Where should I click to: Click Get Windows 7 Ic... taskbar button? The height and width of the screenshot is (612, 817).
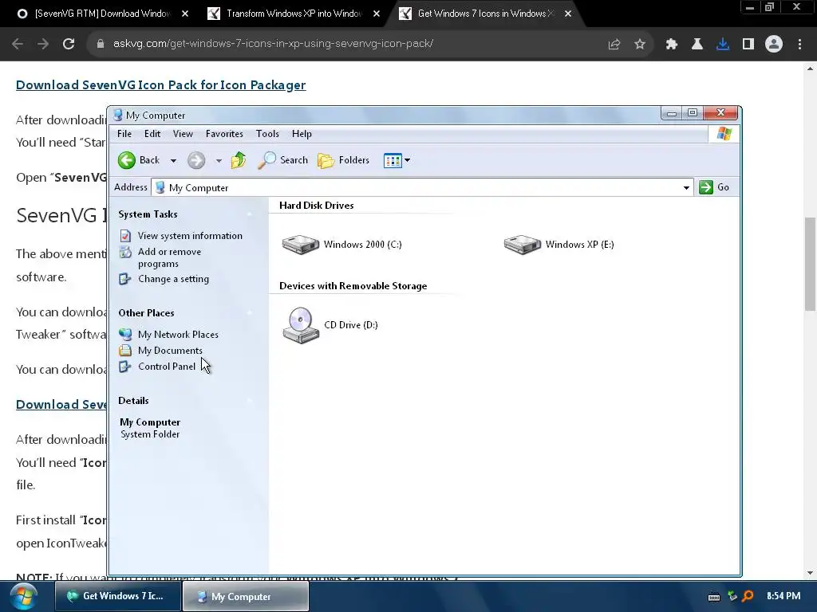pyautogui.click(x=118, y=596)
